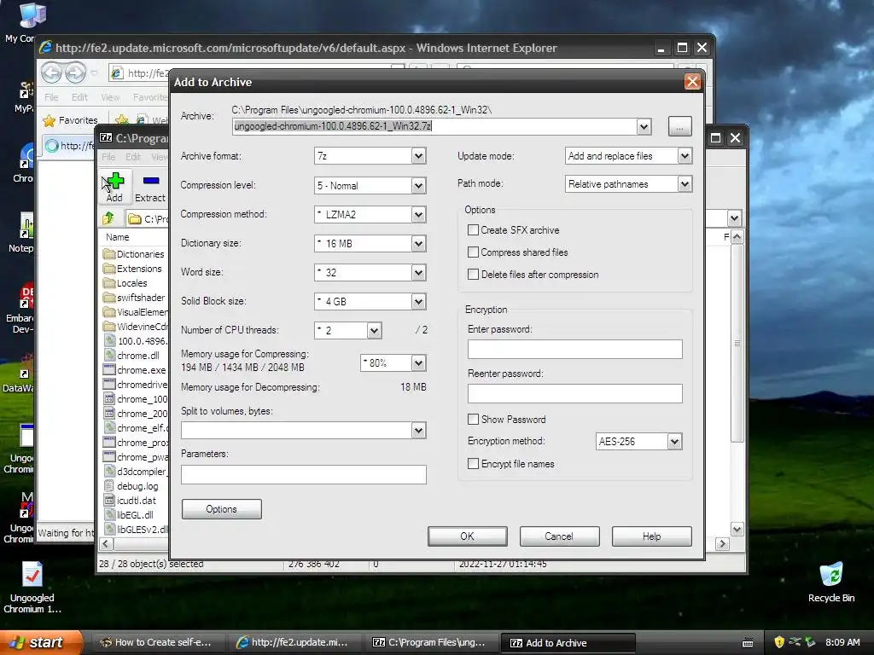Open the Solid Block size dropdown

coord(418,301)
